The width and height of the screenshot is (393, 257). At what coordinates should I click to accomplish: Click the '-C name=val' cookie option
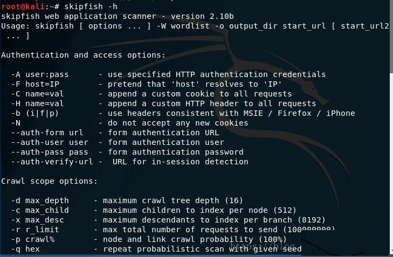[x=37, y=94]
